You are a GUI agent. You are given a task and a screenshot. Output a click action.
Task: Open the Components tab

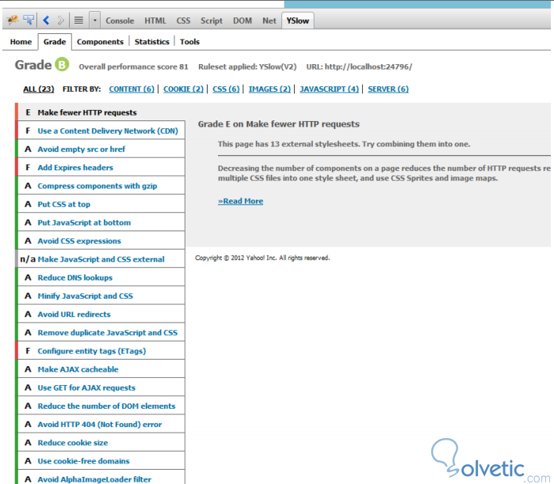(101, 42)
